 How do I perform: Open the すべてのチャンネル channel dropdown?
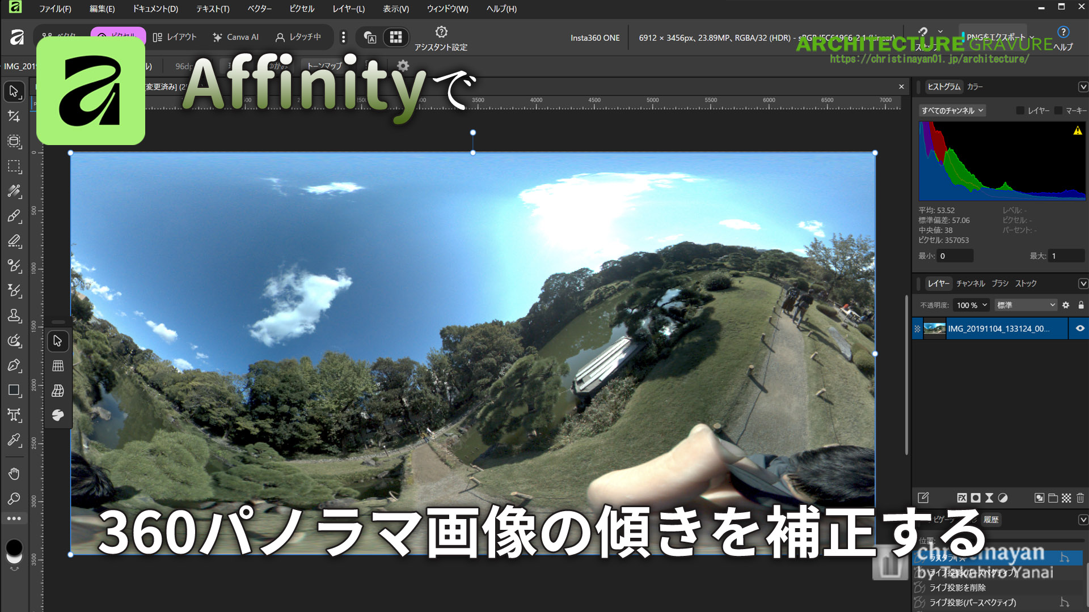pos(952,110)
